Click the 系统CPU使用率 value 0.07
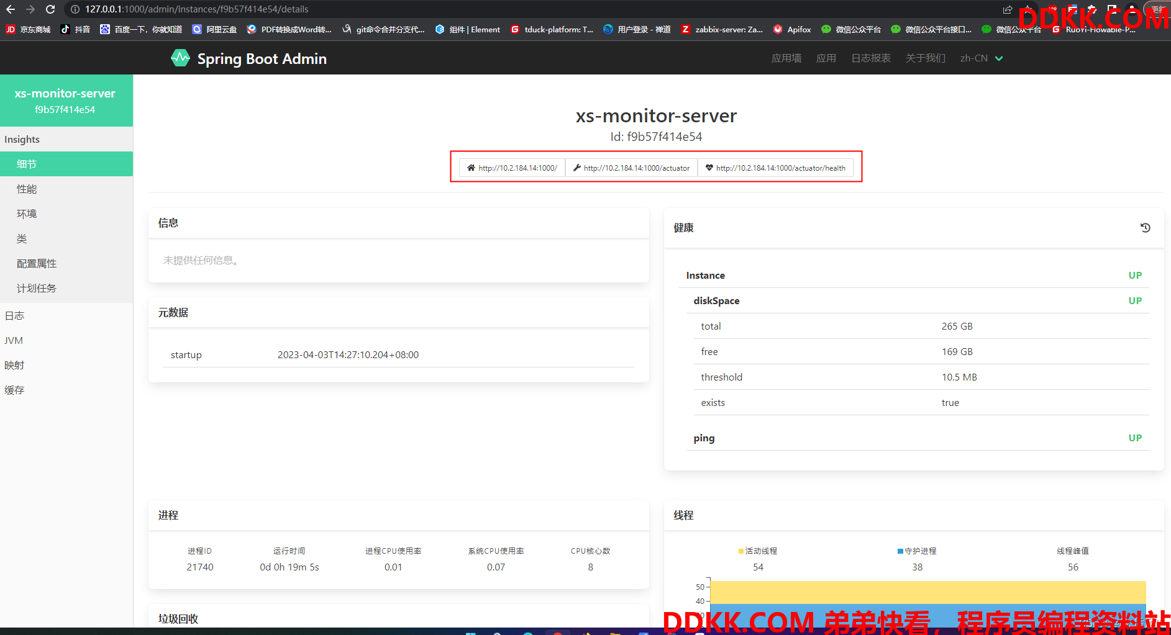1171x635 pixels. point(496,567)
